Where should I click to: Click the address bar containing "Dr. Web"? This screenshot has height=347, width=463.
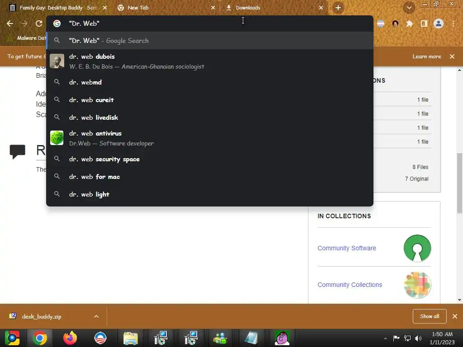pos(210,23)
